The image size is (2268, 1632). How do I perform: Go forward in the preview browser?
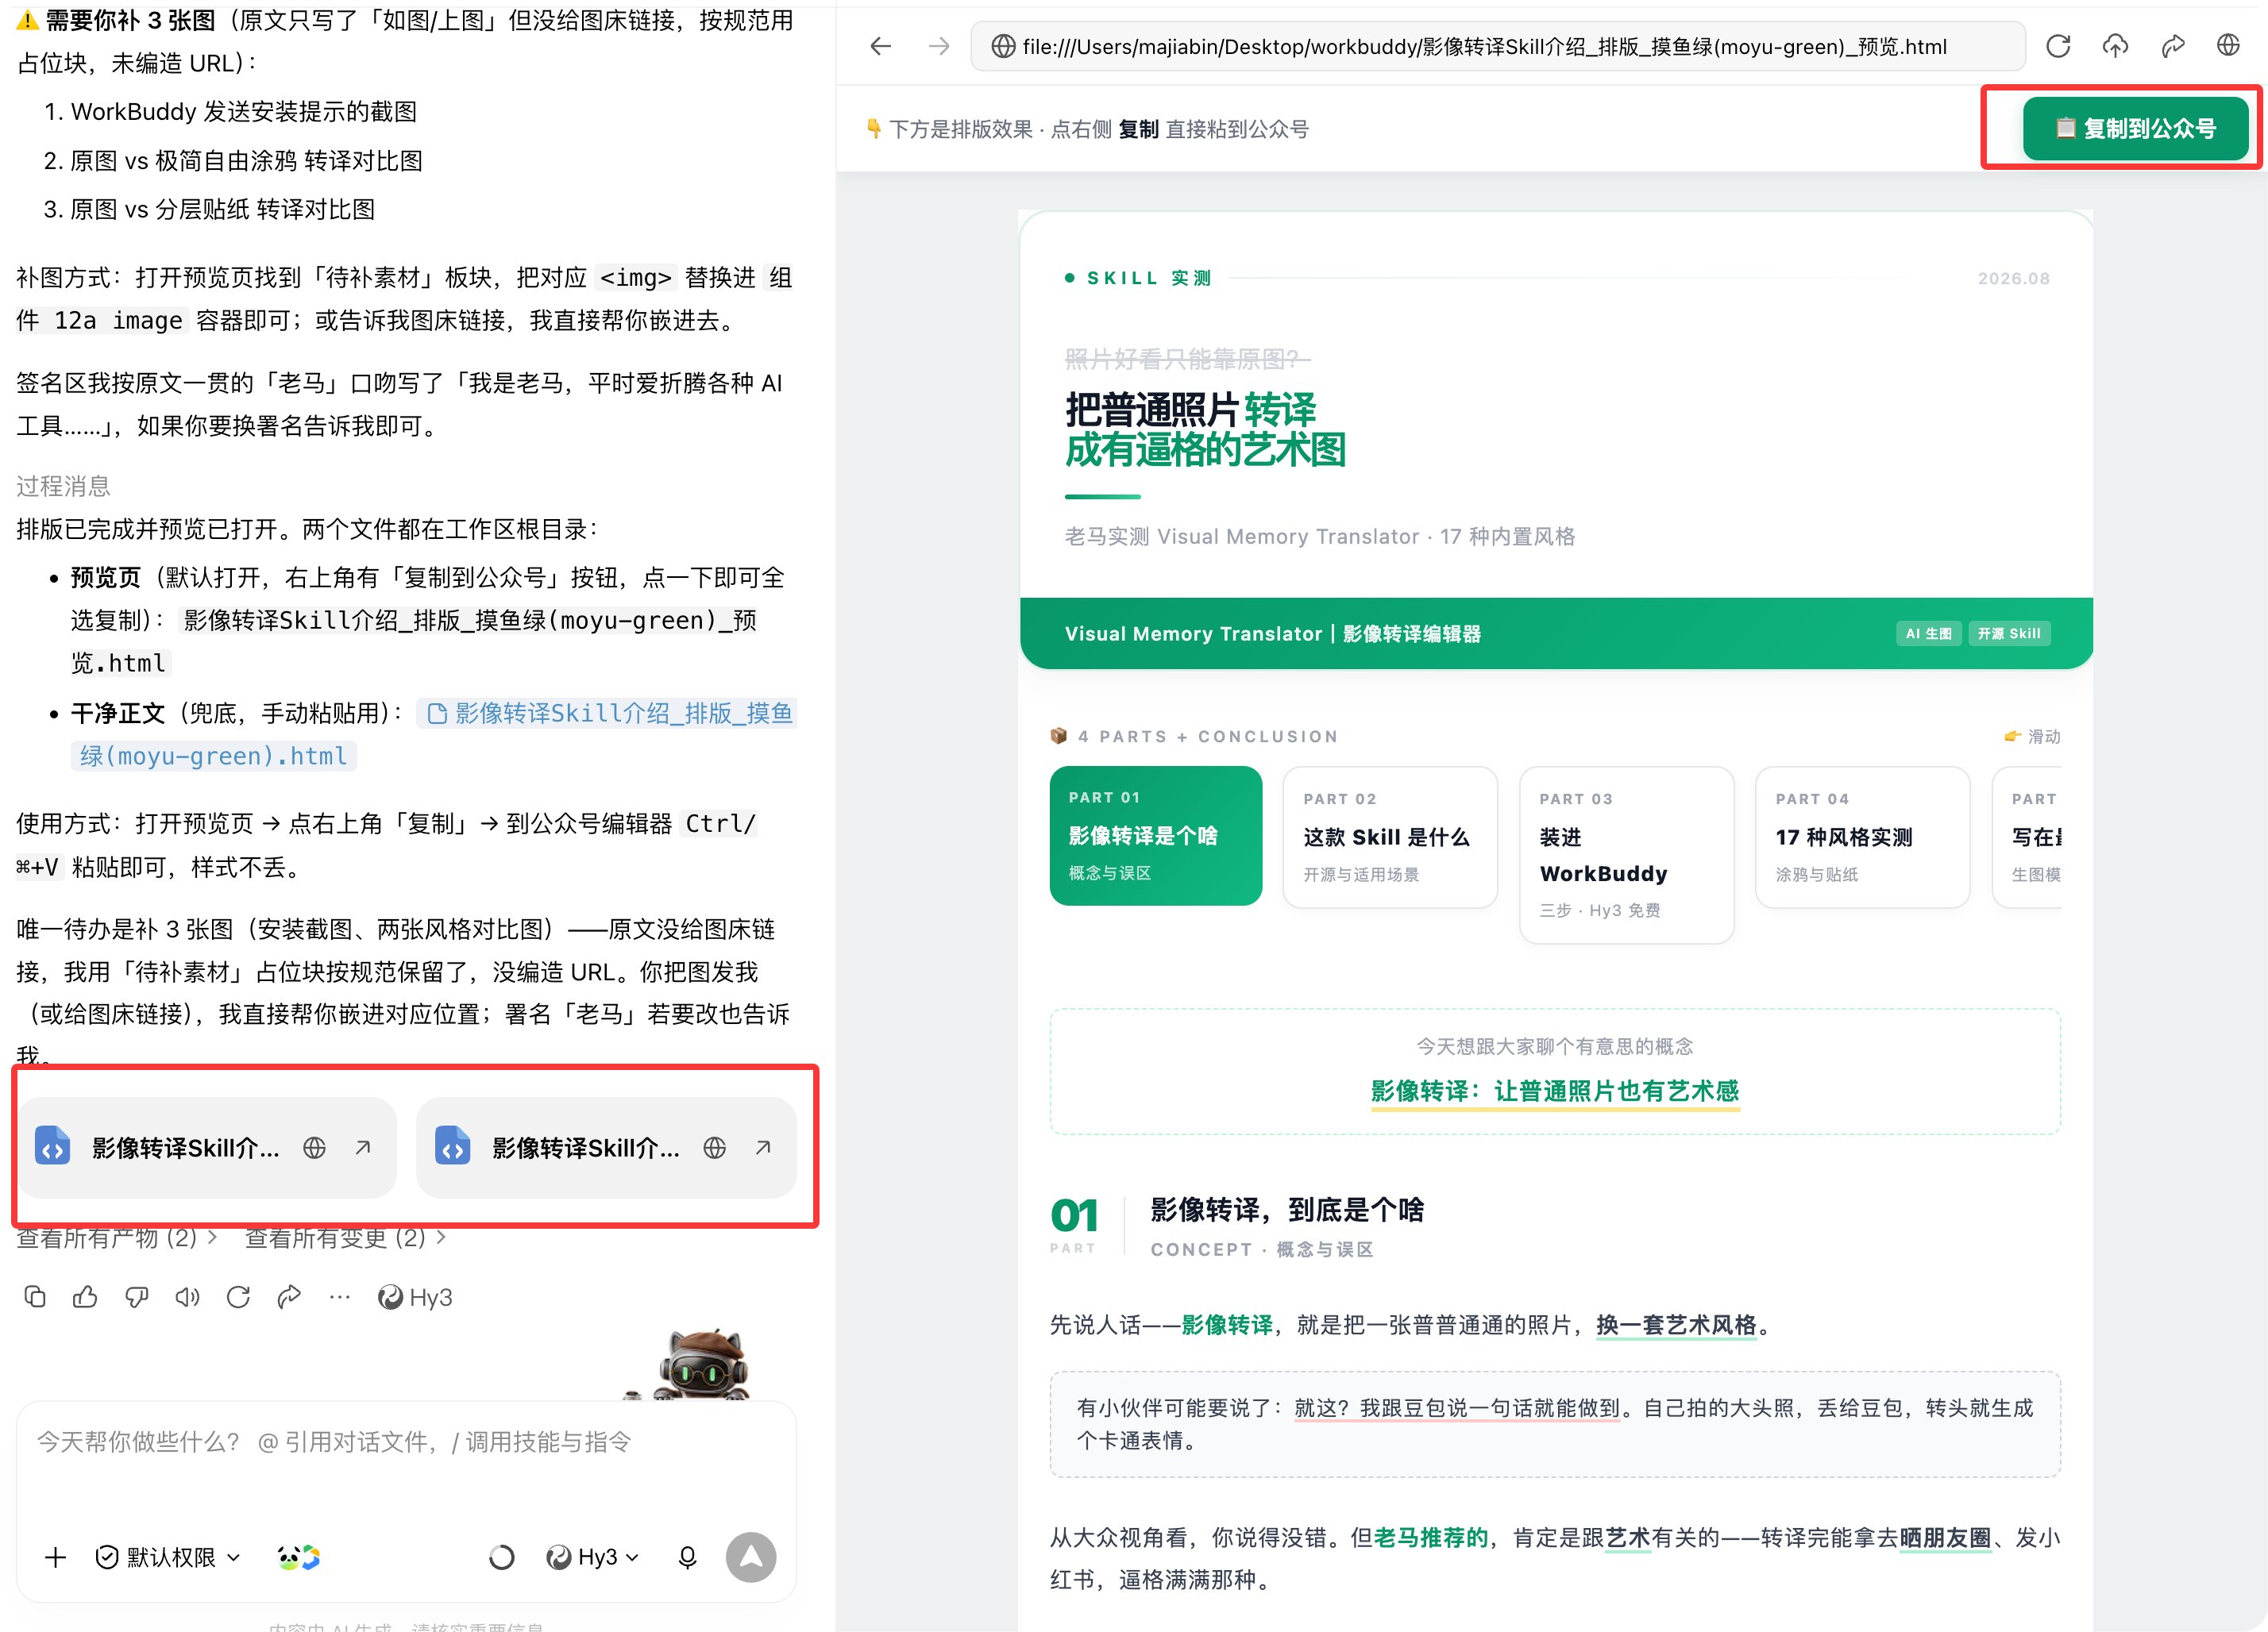pos(938,46)
